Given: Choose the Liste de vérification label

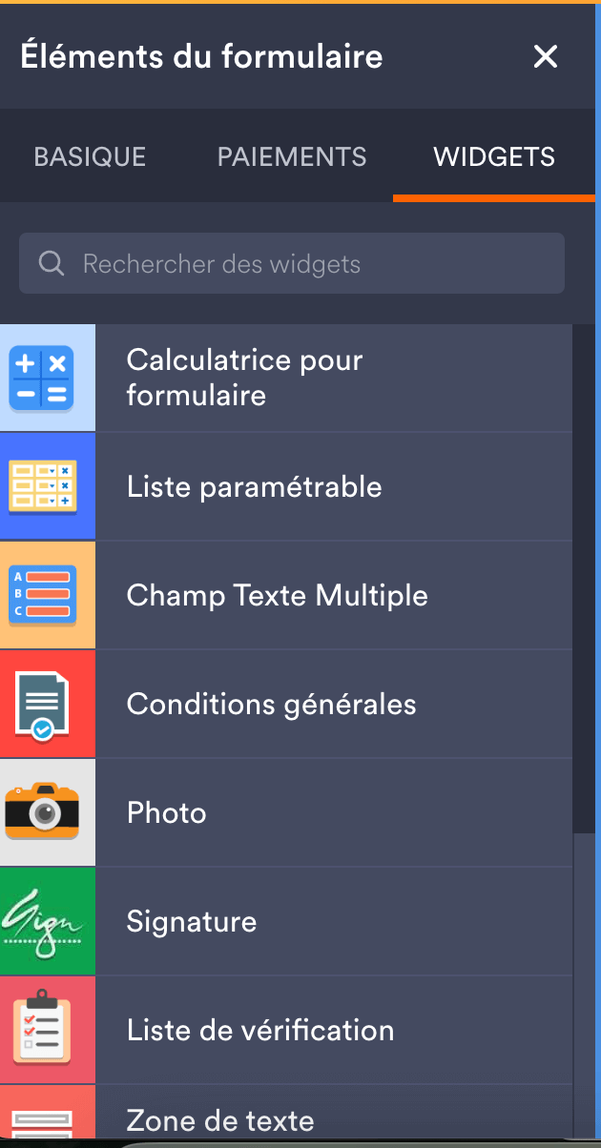Looking at the screenshot, I should point(259,1031).
